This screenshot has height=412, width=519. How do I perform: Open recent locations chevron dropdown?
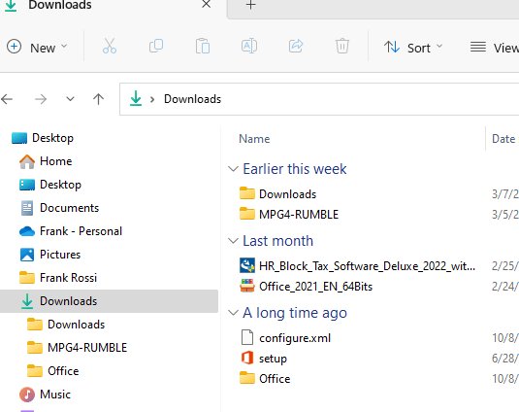tap(70, 99)
